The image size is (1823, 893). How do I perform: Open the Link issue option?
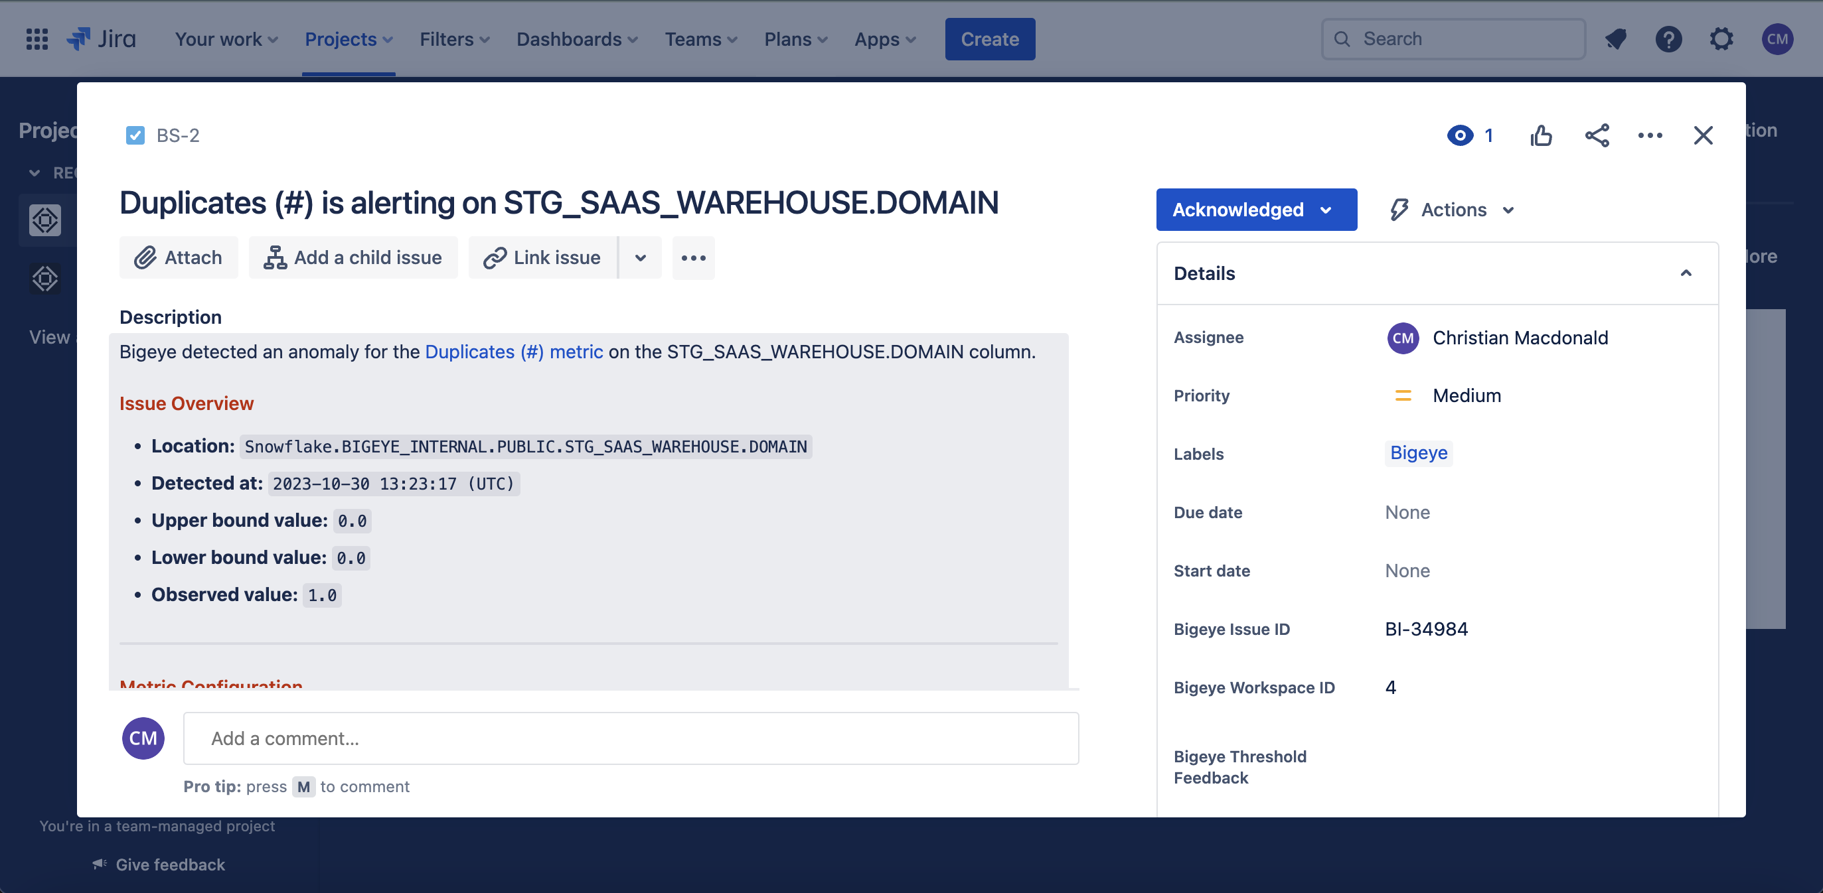(x=542, y=257)
